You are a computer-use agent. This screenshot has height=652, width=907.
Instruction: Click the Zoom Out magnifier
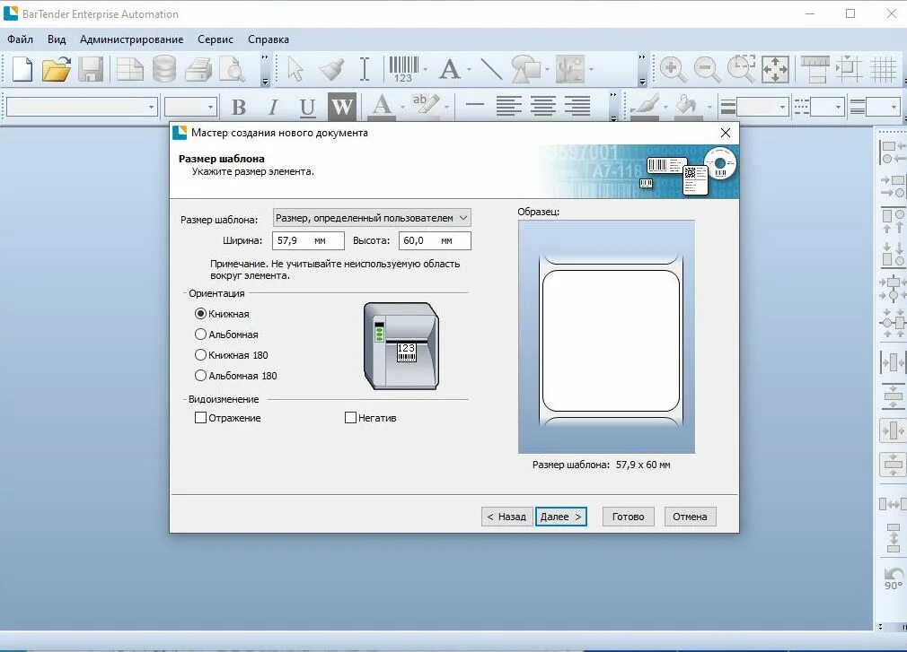707,70
